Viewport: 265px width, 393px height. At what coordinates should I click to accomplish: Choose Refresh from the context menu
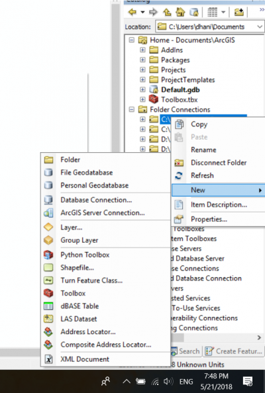tap(219, 175)
